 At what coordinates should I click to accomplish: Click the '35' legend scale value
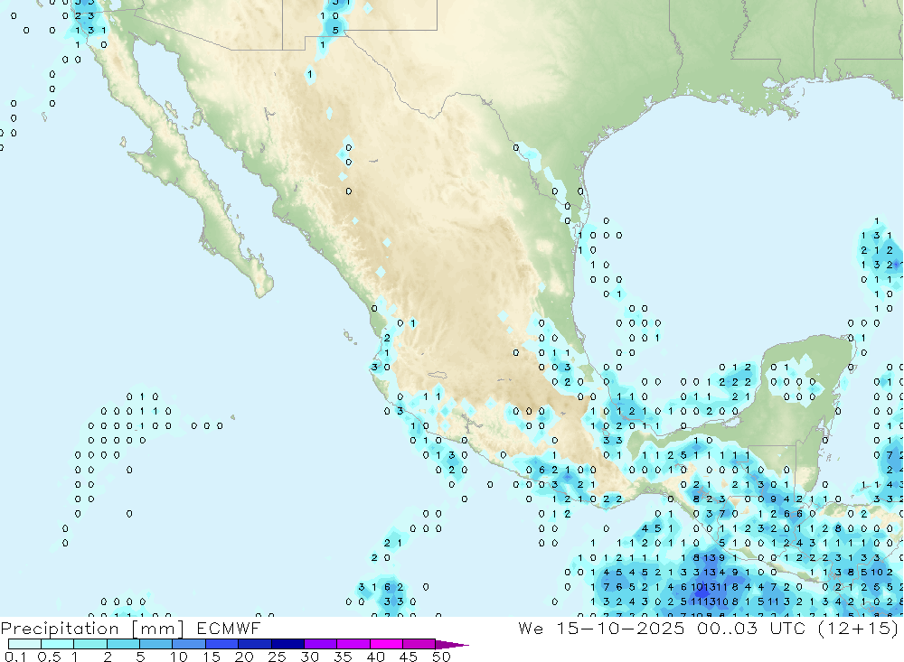pos(343,657)
